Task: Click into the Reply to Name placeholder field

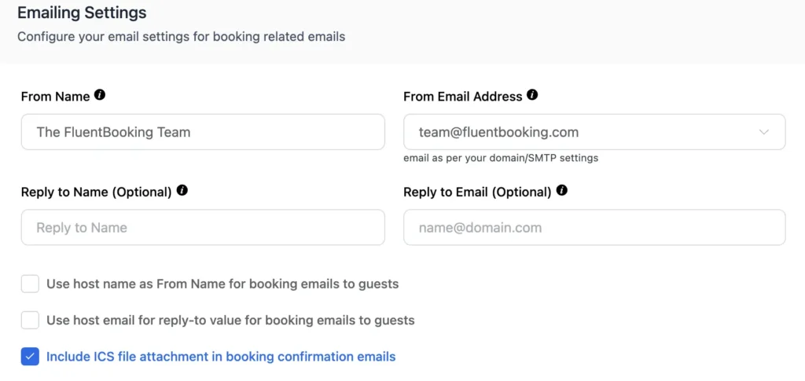Action: pos(203,227)
